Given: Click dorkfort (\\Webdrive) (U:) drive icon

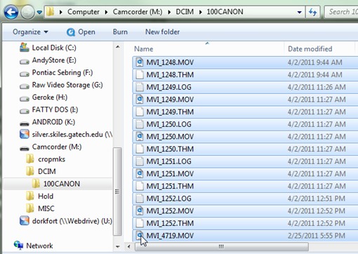Looking at the screenshot, I should click(x=25, y=220).
